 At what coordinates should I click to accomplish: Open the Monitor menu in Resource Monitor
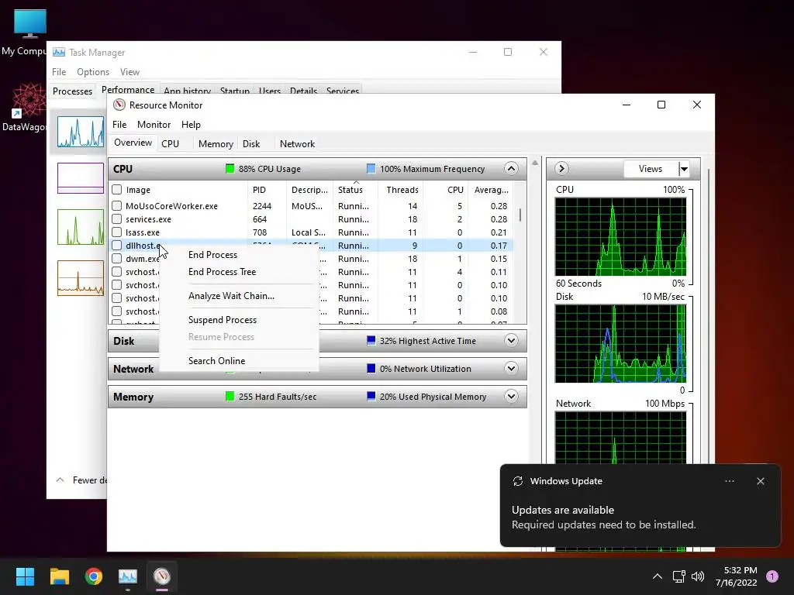[x=154, y=125]
